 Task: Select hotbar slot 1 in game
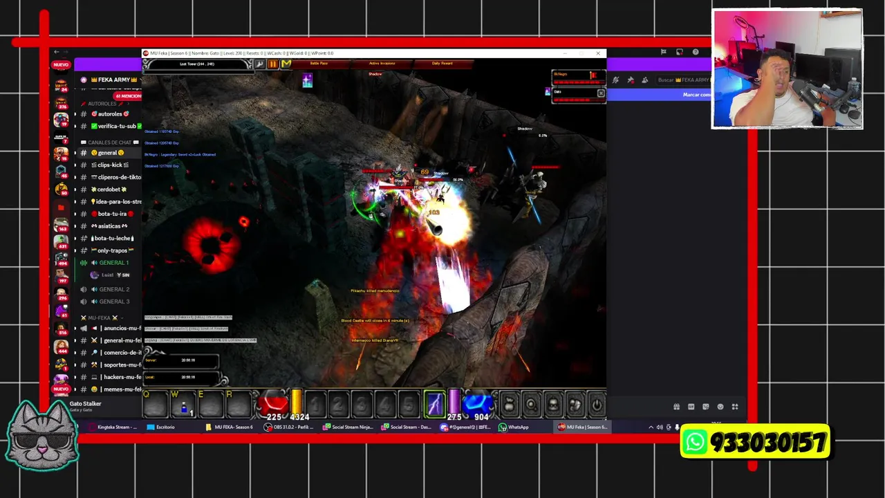coord(315,405)
